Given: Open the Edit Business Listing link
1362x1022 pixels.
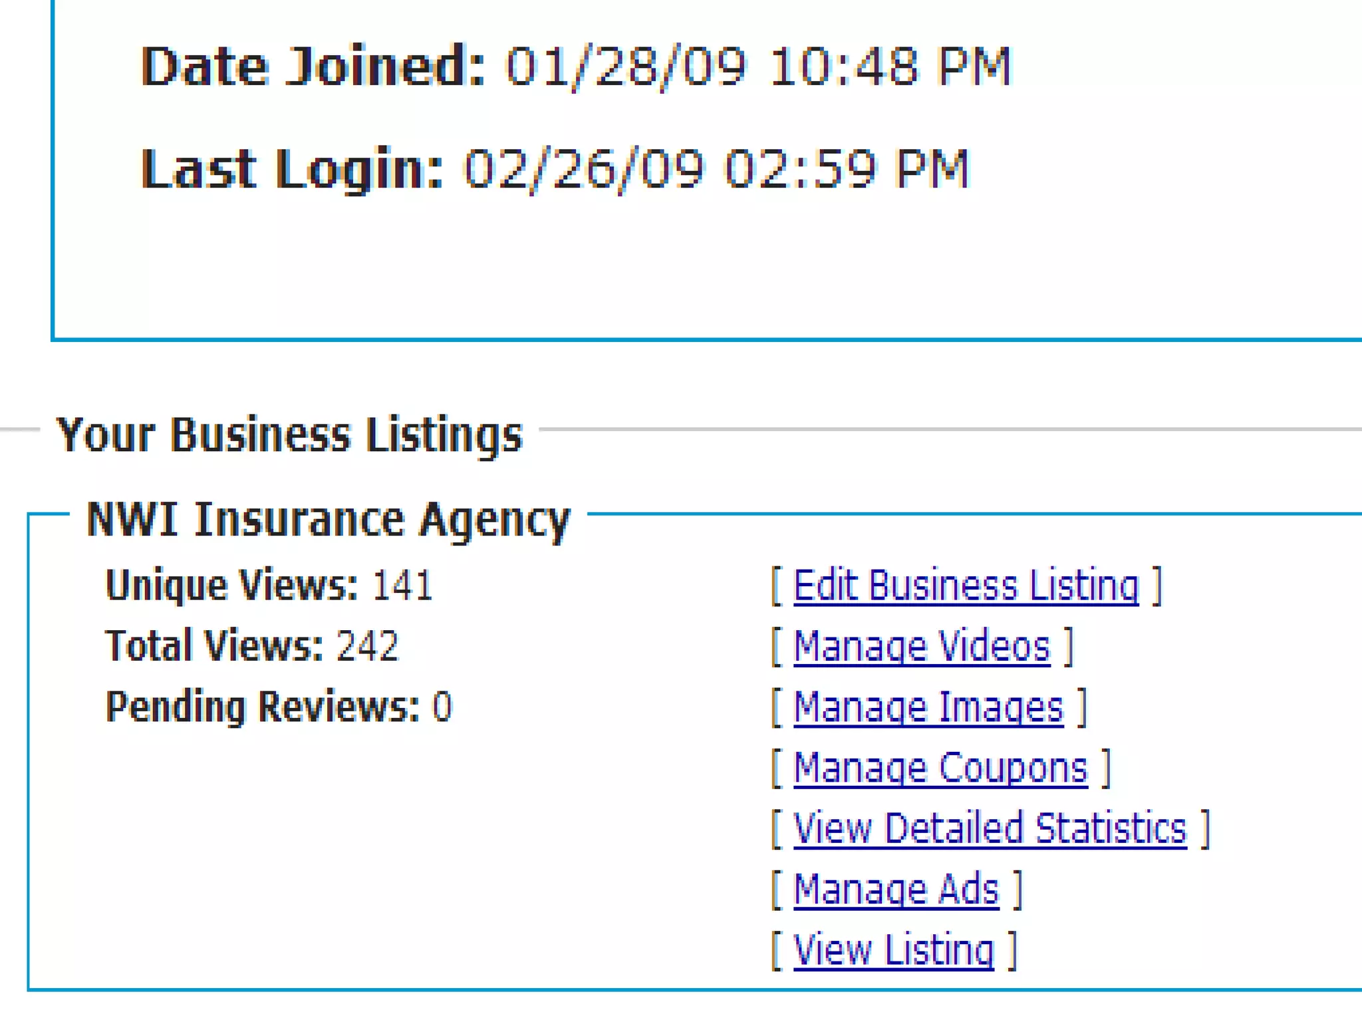Looking at the screenshot, I should coord(966,586).
